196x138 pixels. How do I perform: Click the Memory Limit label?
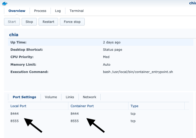point(23,64)
